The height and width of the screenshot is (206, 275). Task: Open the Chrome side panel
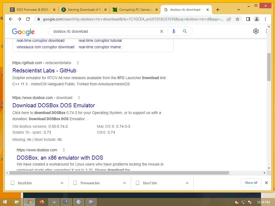click(248, 19)
